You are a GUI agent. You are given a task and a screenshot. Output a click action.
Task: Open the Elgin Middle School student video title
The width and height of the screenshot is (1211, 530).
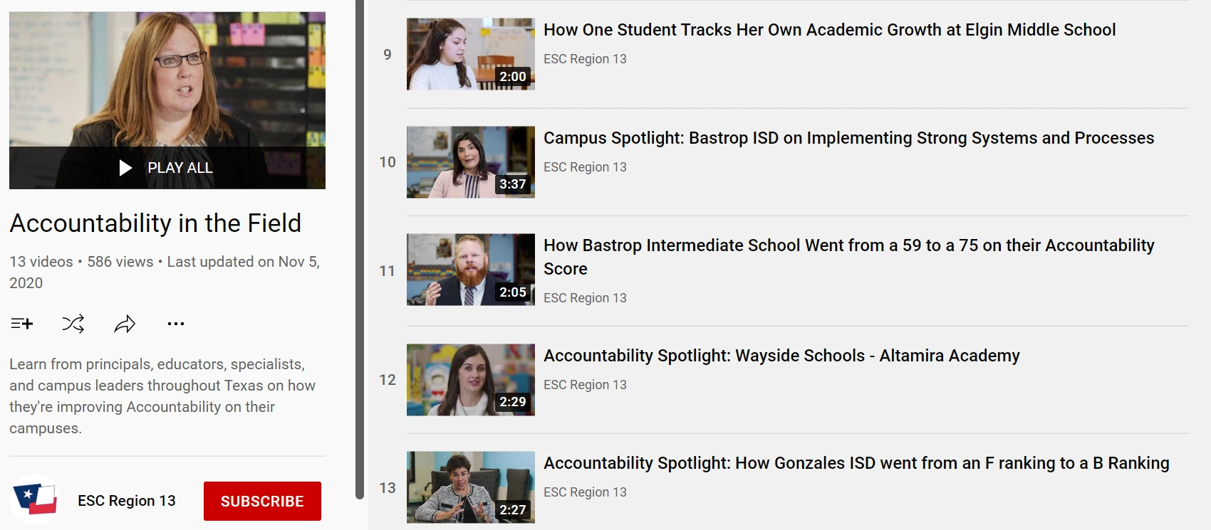click(x=830, y=30)
